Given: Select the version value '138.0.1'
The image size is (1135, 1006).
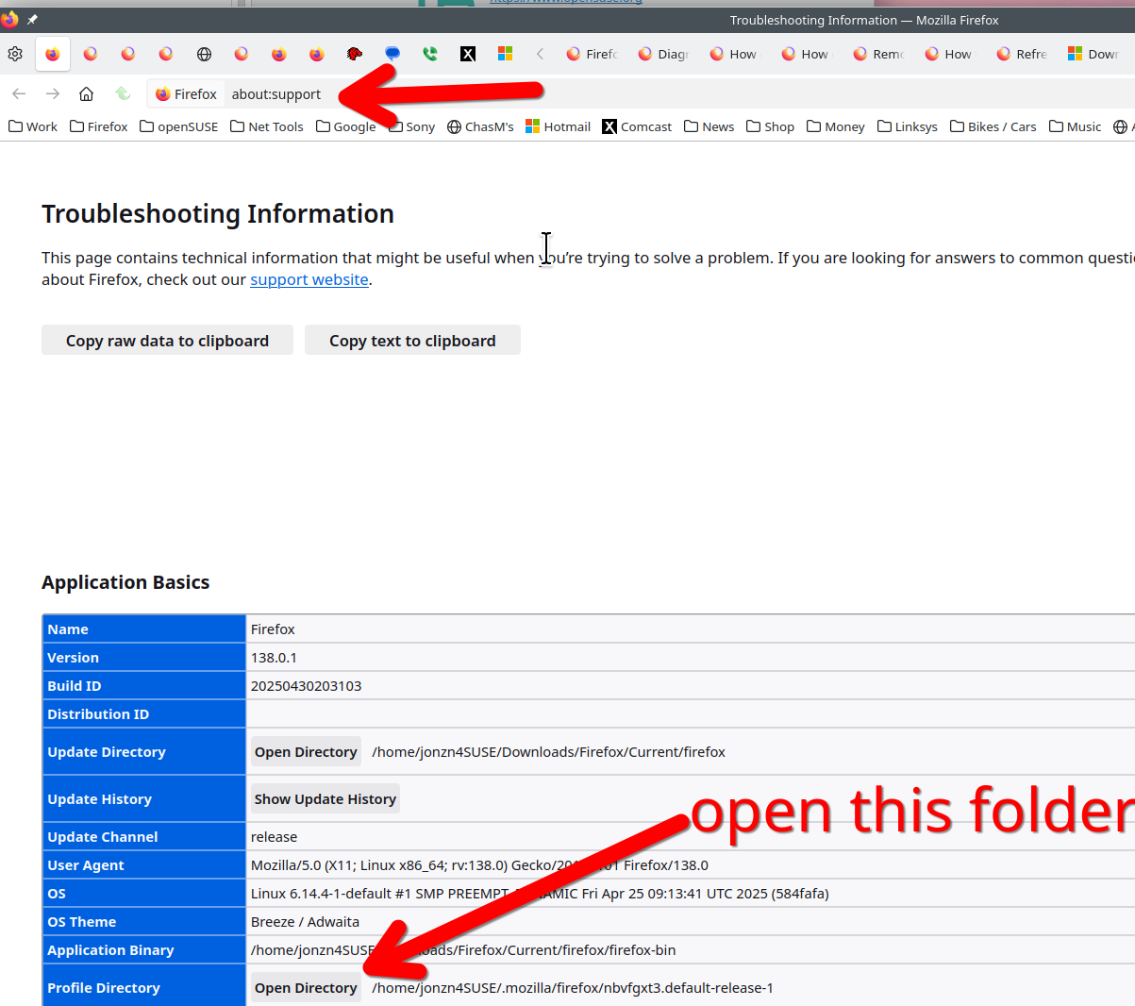Looking at the screenshot, I should pos(274,658).
